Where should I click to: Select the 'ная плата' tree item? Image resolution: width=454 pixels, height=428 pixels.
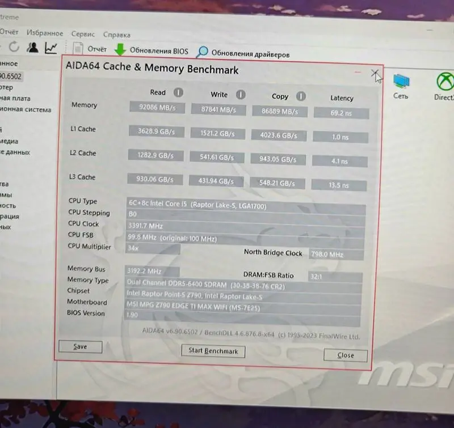click(15, 98)
